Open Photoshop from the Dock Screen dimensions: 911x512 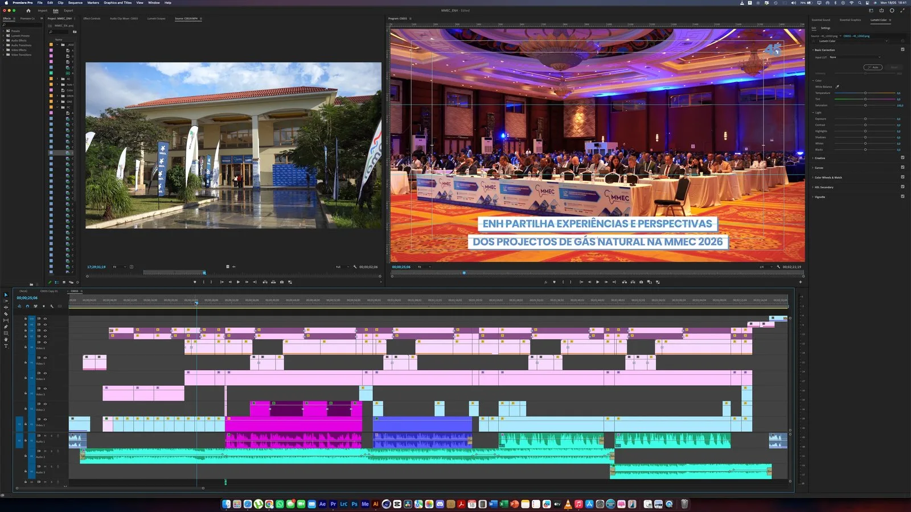pos(354,504)
